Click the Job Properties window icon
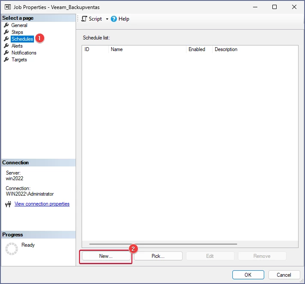The image size is (305, 284). [x=8, y=7]
